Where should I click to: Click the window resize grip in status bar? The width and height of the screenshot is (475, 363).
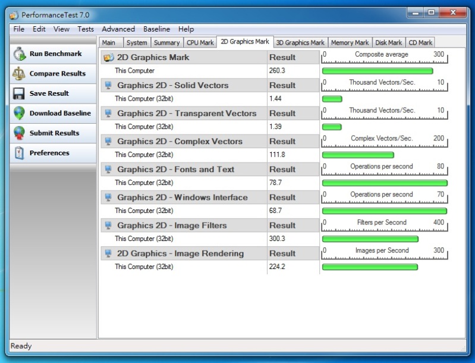coord(463,348)
